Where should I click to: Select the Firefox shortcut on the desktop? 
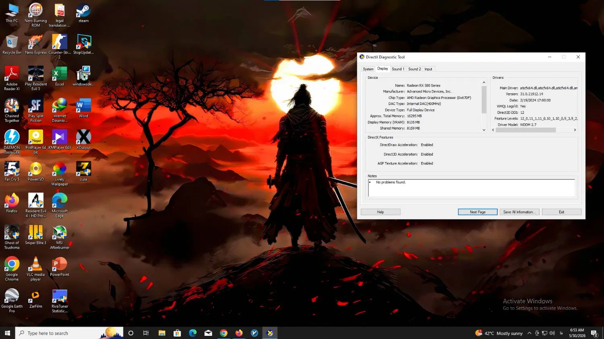click(x=12, y=203)
